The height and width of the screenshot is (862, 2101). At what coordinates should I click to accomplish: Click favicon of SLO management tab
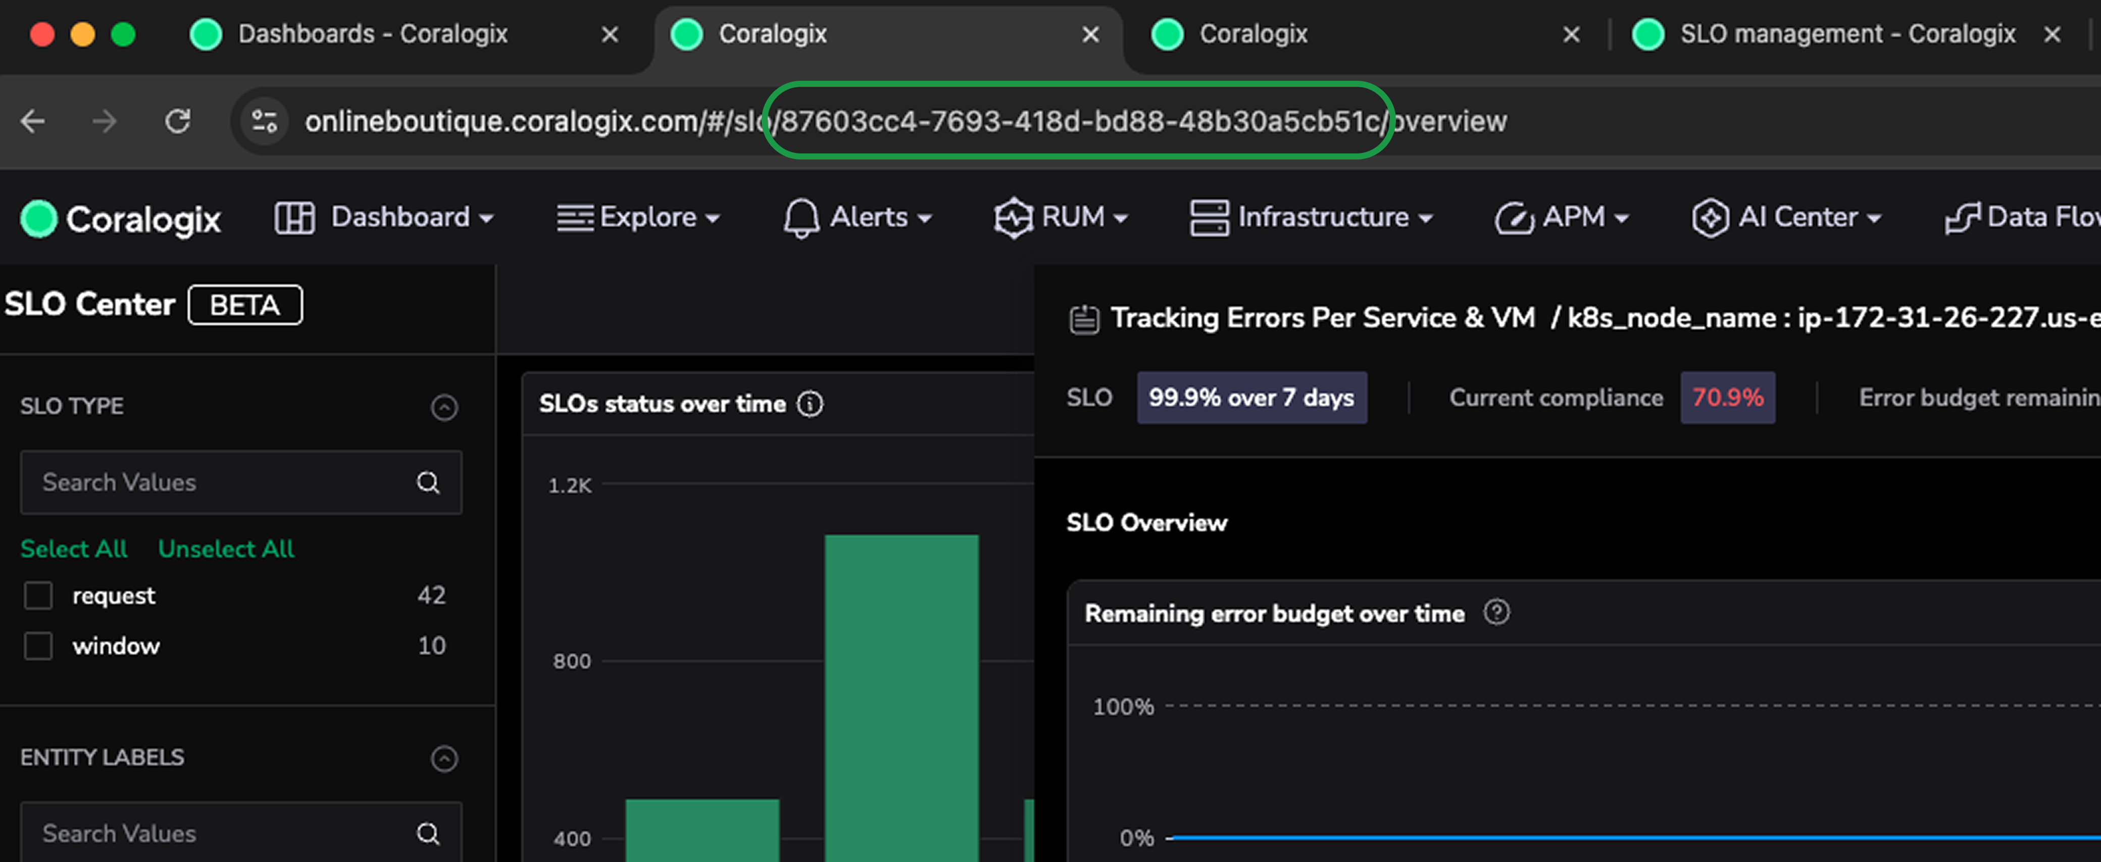1648,34
